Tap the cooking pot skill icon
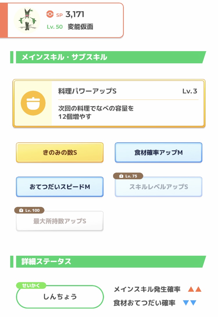Viewport: 218px width, 317px height. point(33,103)
